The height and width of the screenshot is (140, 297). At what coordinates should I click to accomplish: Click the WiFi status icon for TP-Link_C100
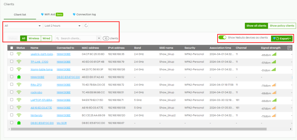point(19,62)
